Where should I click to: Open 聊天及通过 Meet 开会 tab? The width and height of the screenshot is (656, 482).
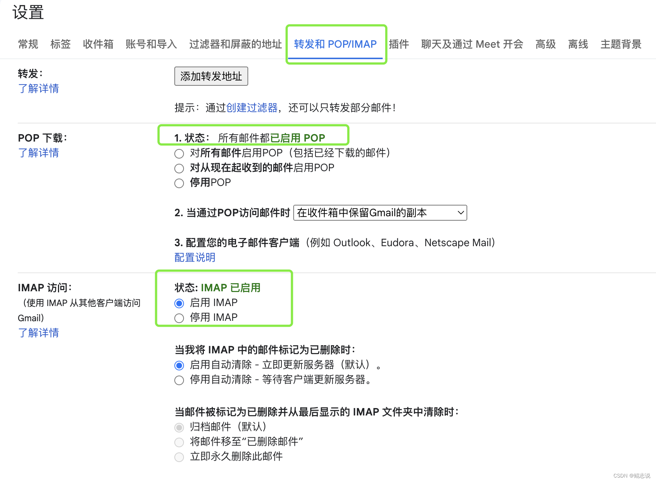[472, 44]
